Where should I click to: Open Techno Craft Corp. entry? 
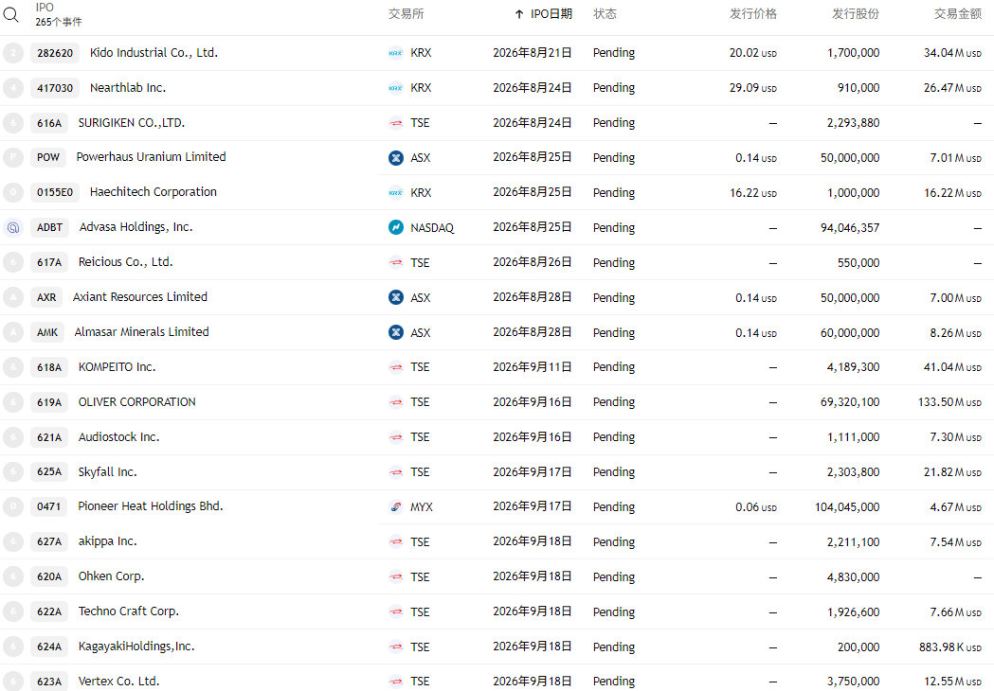click(x=129, y=611)
